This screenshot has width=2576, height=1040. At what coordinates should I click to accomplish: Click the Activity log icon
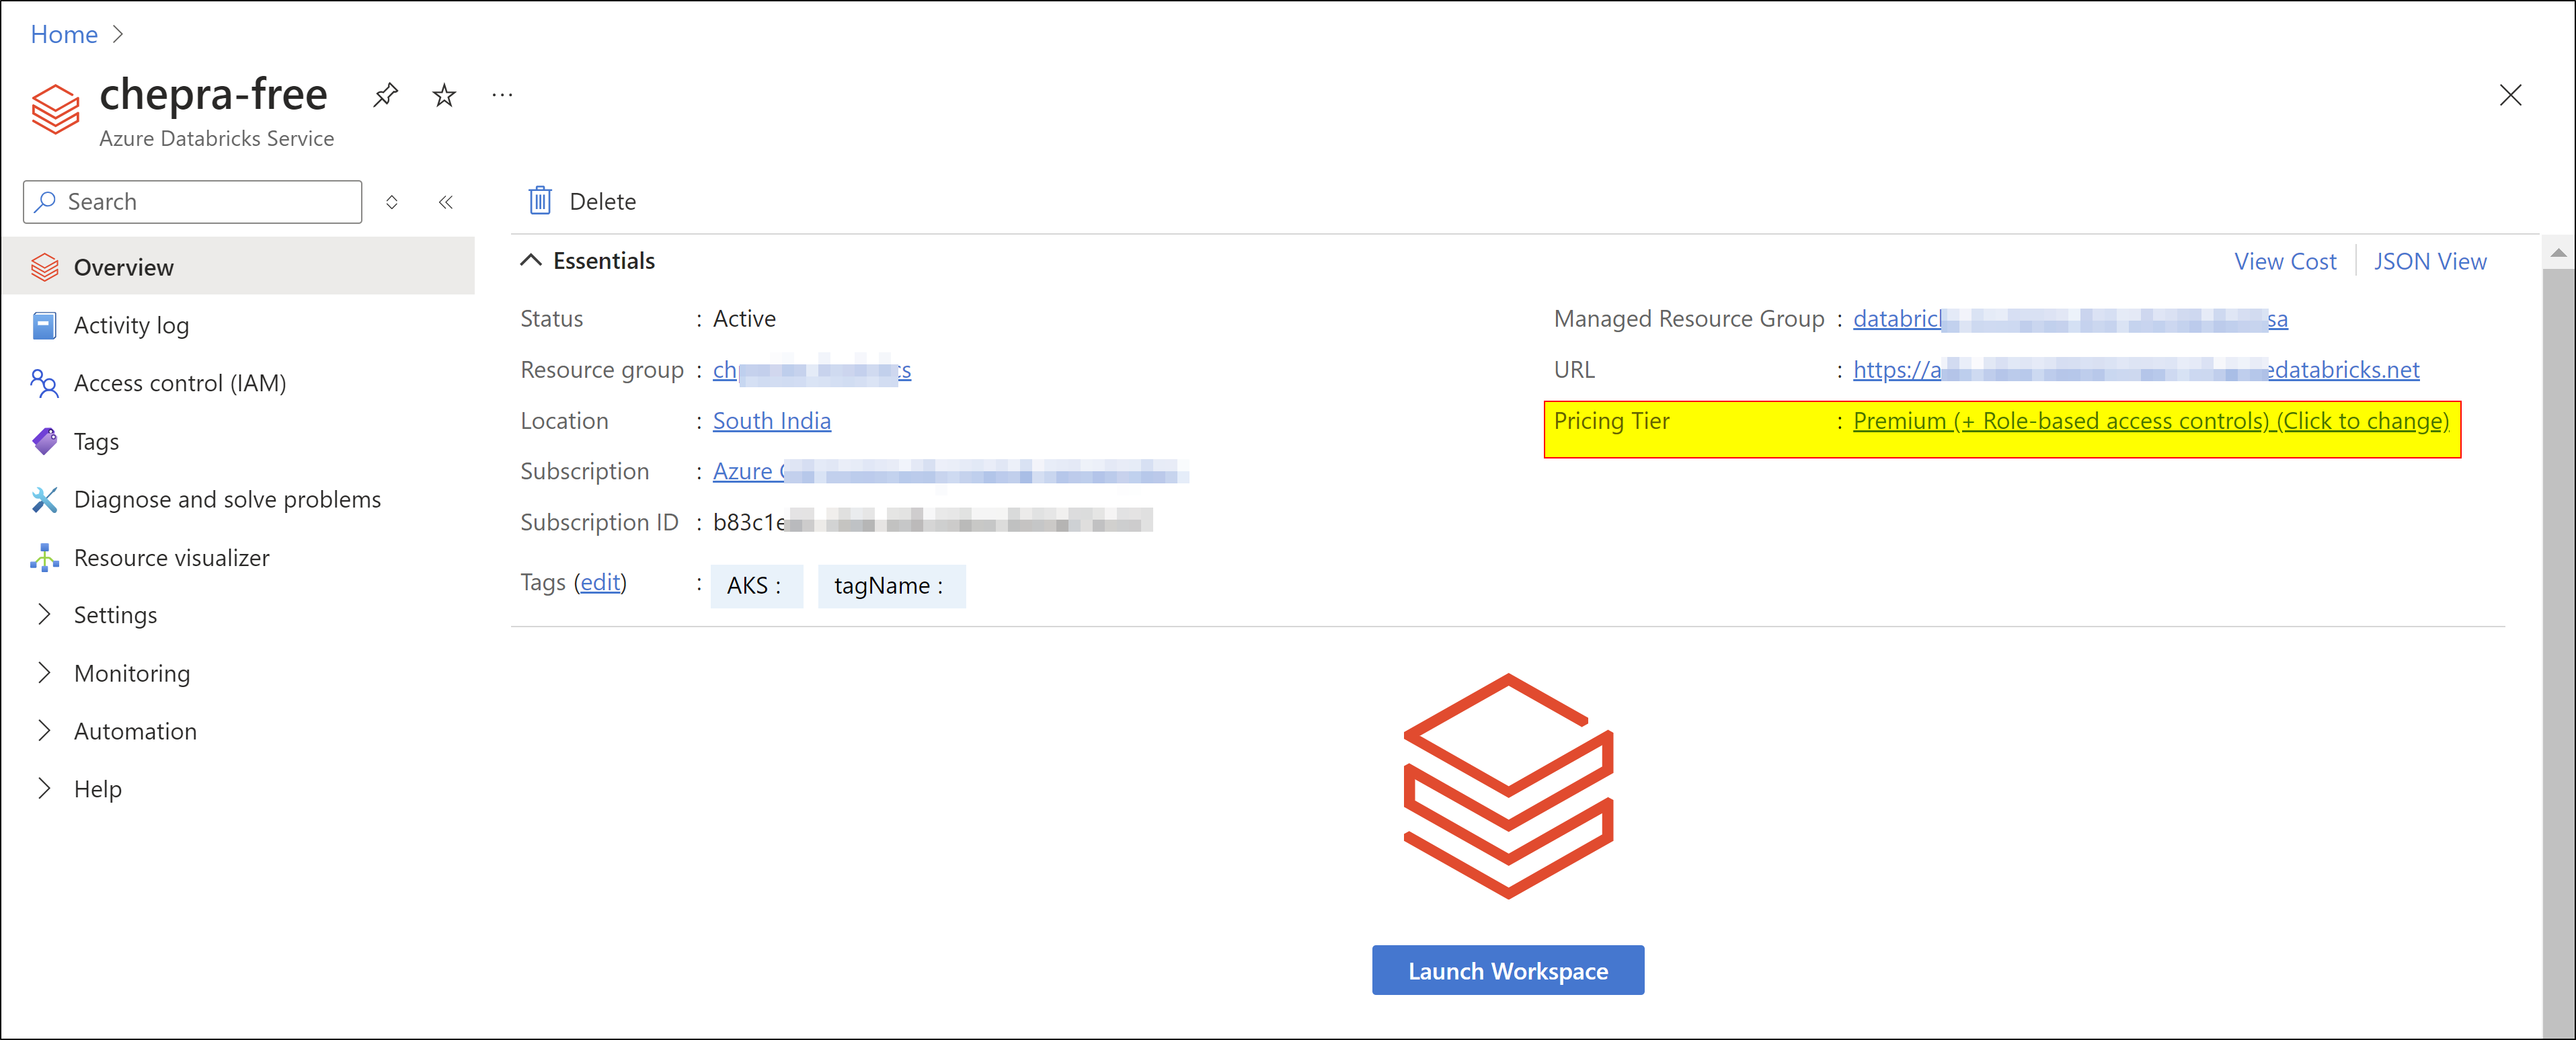tap(45, 325)
